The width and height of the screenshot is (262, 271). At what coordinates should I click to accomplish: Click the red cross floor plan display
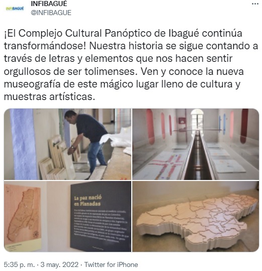(166, 166)
